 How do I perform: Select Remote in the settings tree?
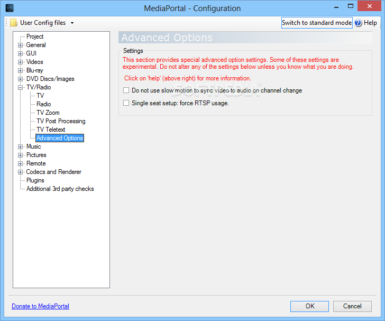(x=36, y=163)
